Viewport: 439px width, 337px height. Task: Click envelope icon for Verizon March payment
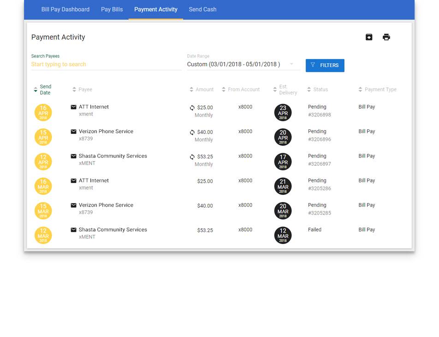73,205
